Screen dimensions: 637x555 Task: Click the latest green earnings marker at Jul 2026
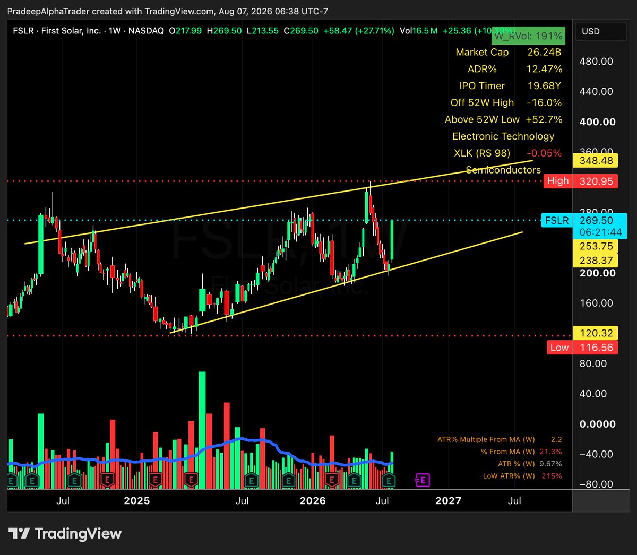pyautogui.click(x=389, y=481)
